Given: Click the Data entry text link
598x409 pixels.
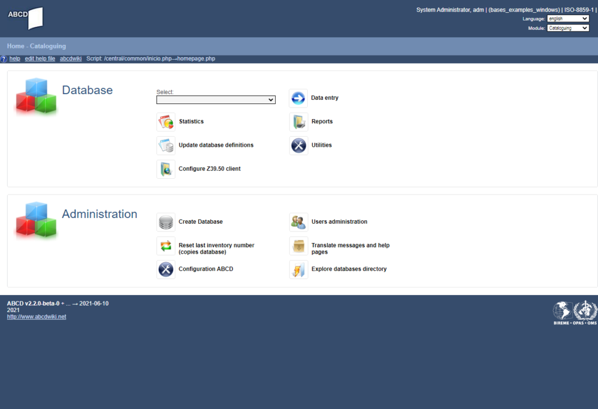Looking at the screenshot, I should point(325,98).
